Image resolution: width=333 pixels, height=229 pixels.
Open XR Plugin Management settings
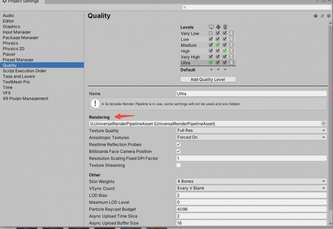[25, 98]
